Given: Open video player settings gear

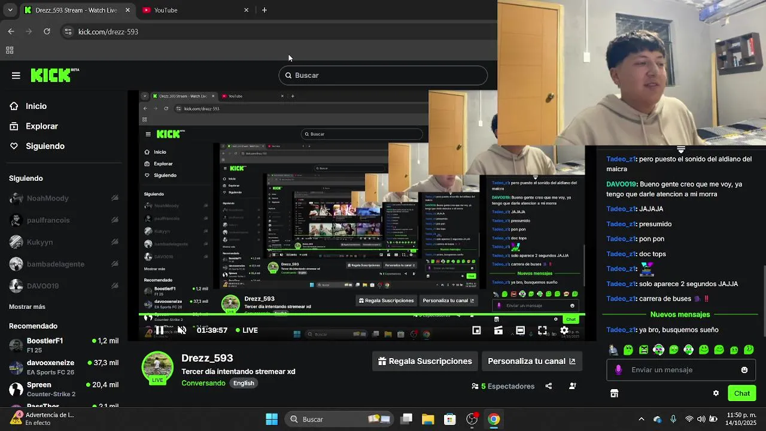Looking at the screenshot, I should [564, 330].
